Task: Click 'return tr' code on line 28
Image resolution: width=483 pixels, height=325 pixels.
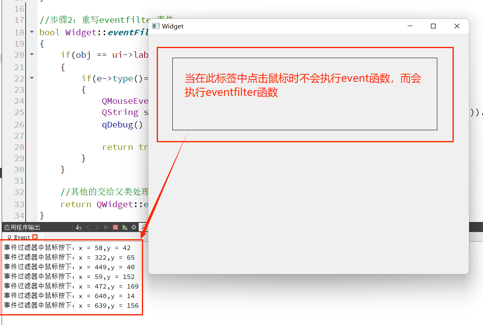Action: (x=125, y=147)
